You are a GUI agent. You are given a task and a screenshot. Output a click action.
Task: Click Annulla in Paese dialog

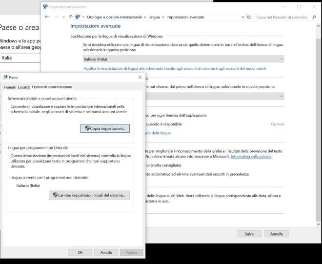(106, 252)
